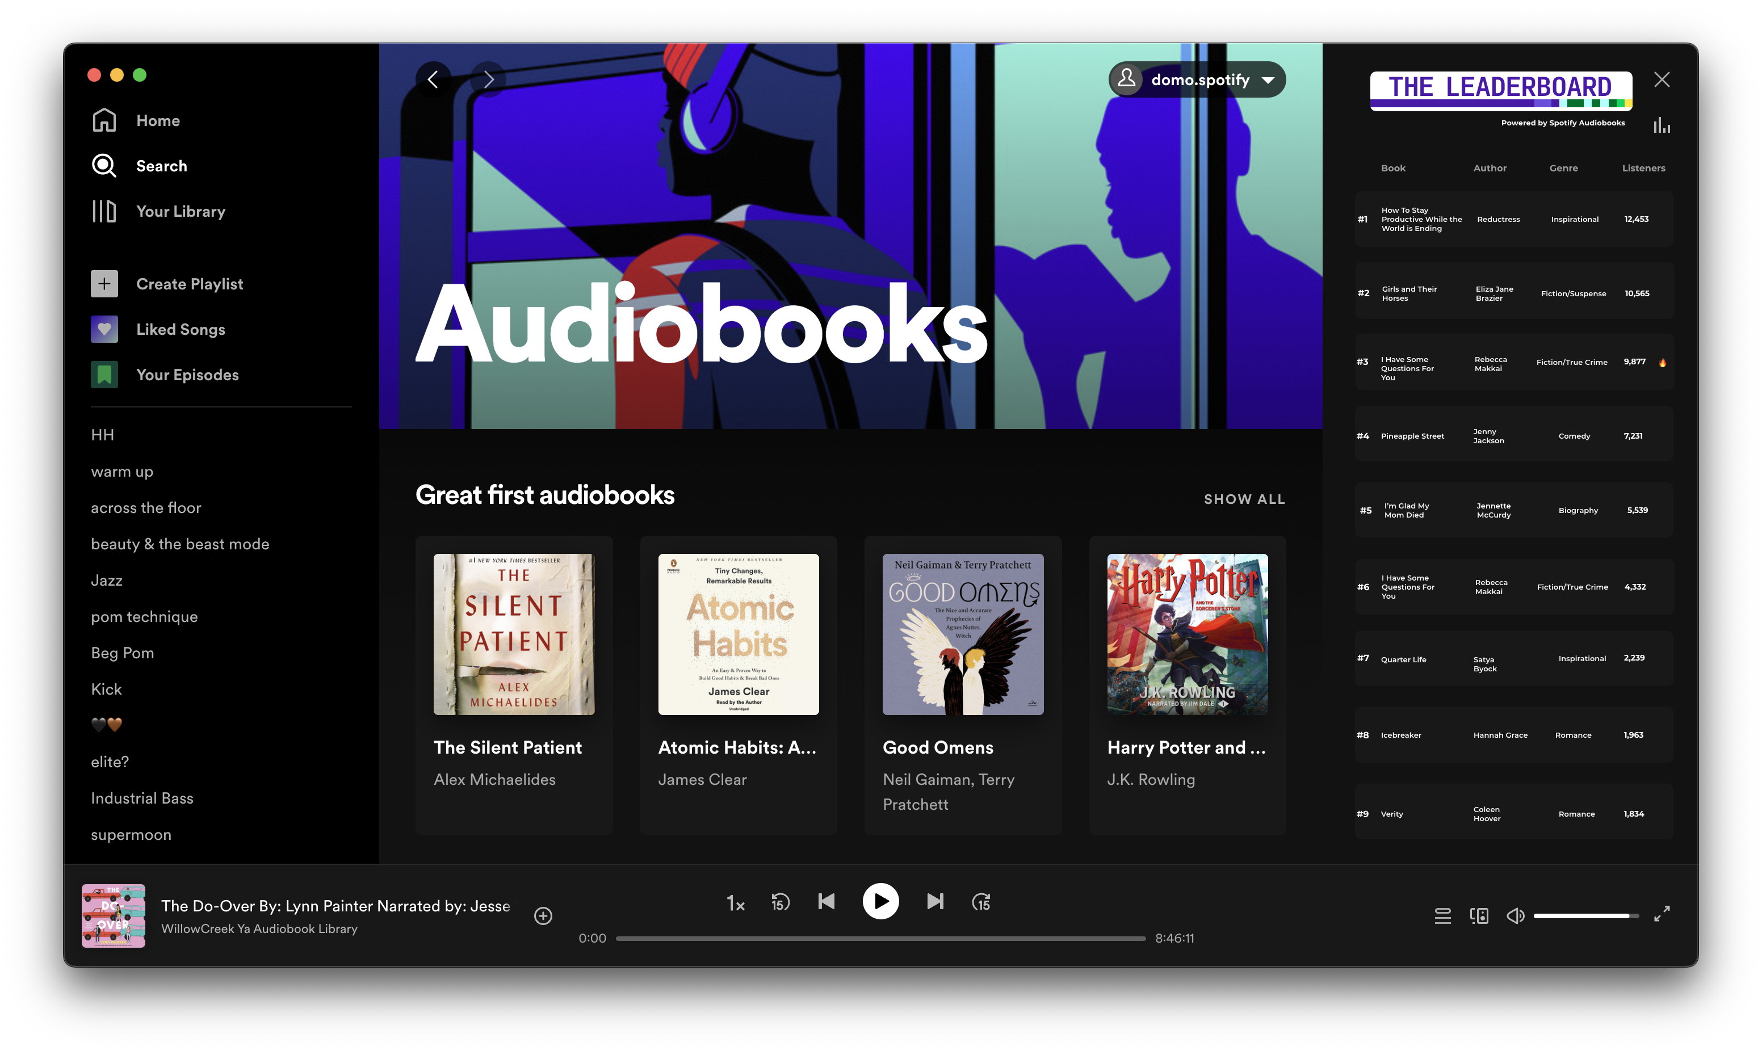
Task: Click Show All for great first audiobooks
Action: pyautogui.click(x=1244, y=499)
